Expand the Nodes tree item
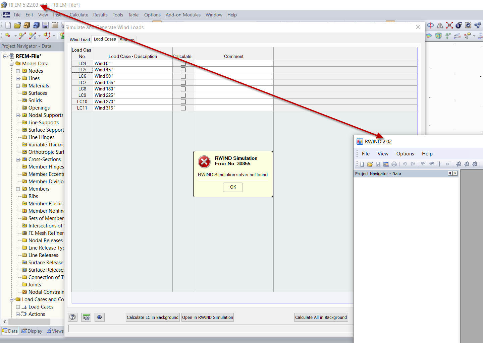483x343 pixels. pyautogui.click(x=18, y=71)
